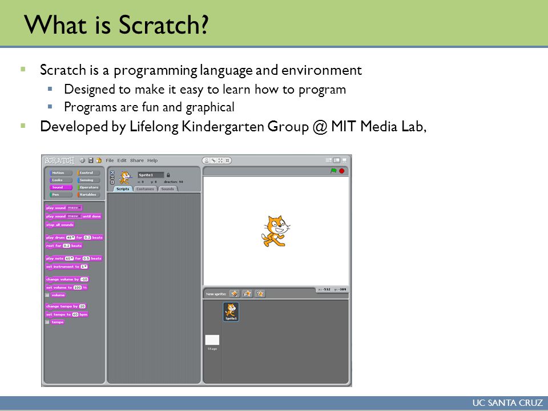
Task: Open the Help menu
Action: pos(152,160)
